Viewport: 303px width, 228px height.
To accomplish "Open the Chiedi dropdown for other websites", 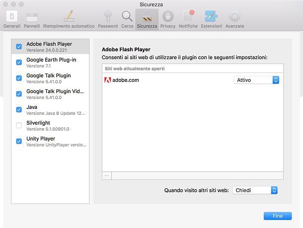I will tap(255, 190).
